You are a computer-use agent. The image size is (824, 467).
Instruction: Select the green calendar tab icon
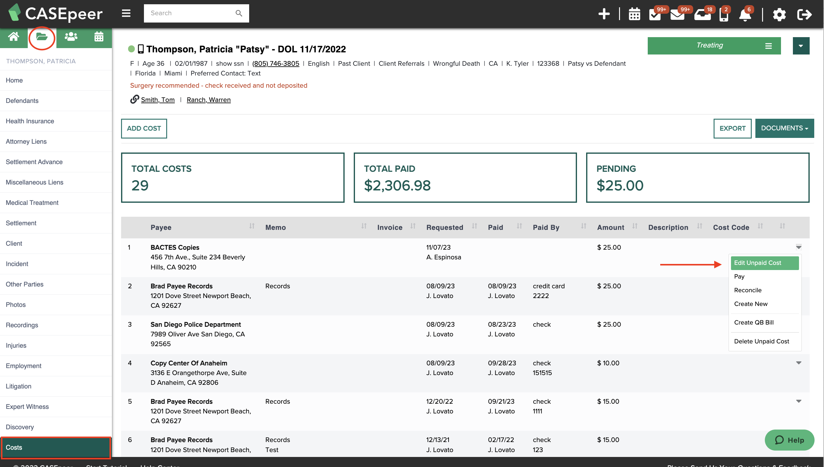[x=99, y=37]
